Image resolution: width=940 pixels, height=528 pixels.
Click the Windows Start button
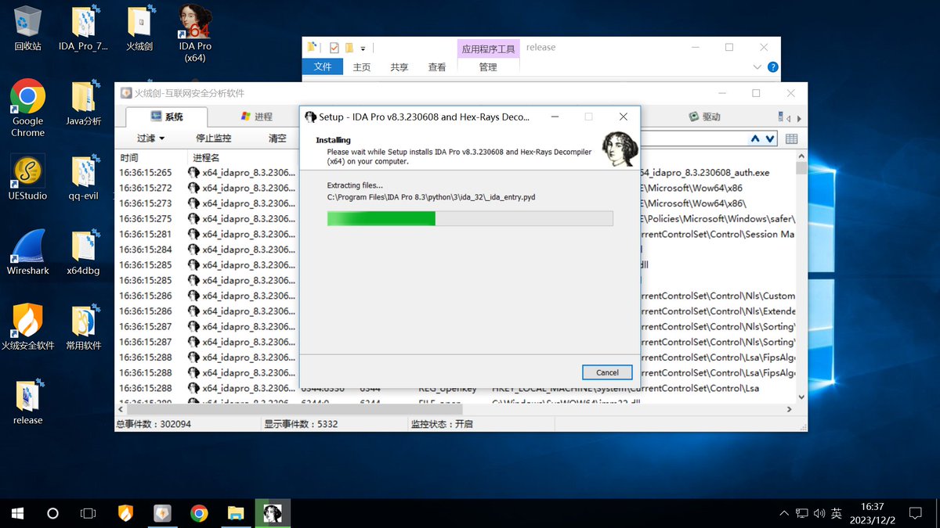[17, 513]
